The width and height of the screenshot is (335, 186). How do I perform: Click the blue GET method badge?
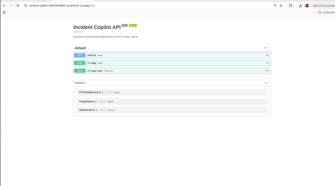point(80,55)
